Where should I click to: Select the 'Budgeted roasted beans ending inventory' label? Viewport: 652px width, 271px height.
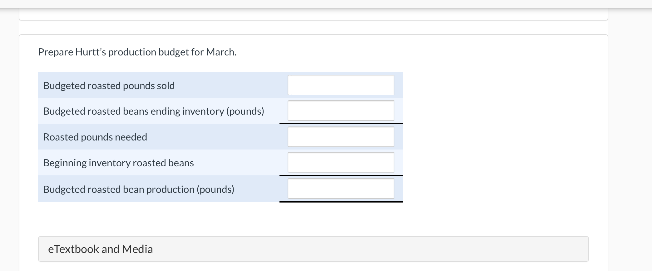pyautogui.click(x=154, y=111)
